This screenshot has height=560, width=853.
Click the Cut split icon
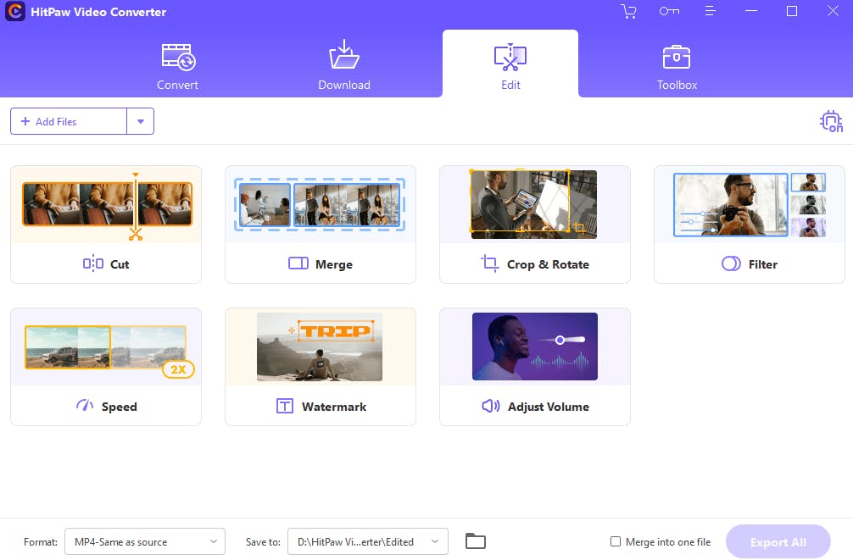click(93, 263)
